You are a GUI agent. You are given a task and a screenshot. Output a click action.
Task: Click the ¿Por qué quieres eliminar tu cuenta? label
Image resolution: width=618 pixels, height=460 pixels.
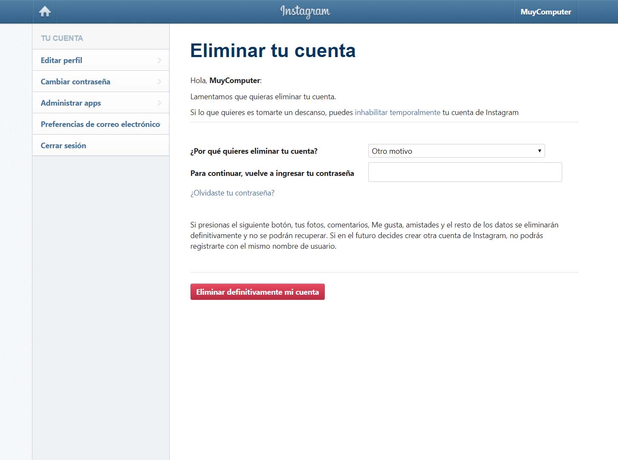[254, 151]
